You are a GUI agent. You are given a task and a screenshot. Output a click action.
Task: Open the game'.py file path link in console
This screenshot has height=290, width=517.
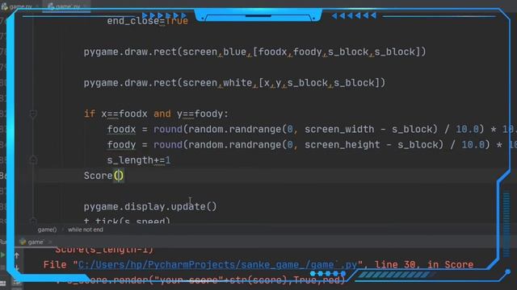coord(217,265)
